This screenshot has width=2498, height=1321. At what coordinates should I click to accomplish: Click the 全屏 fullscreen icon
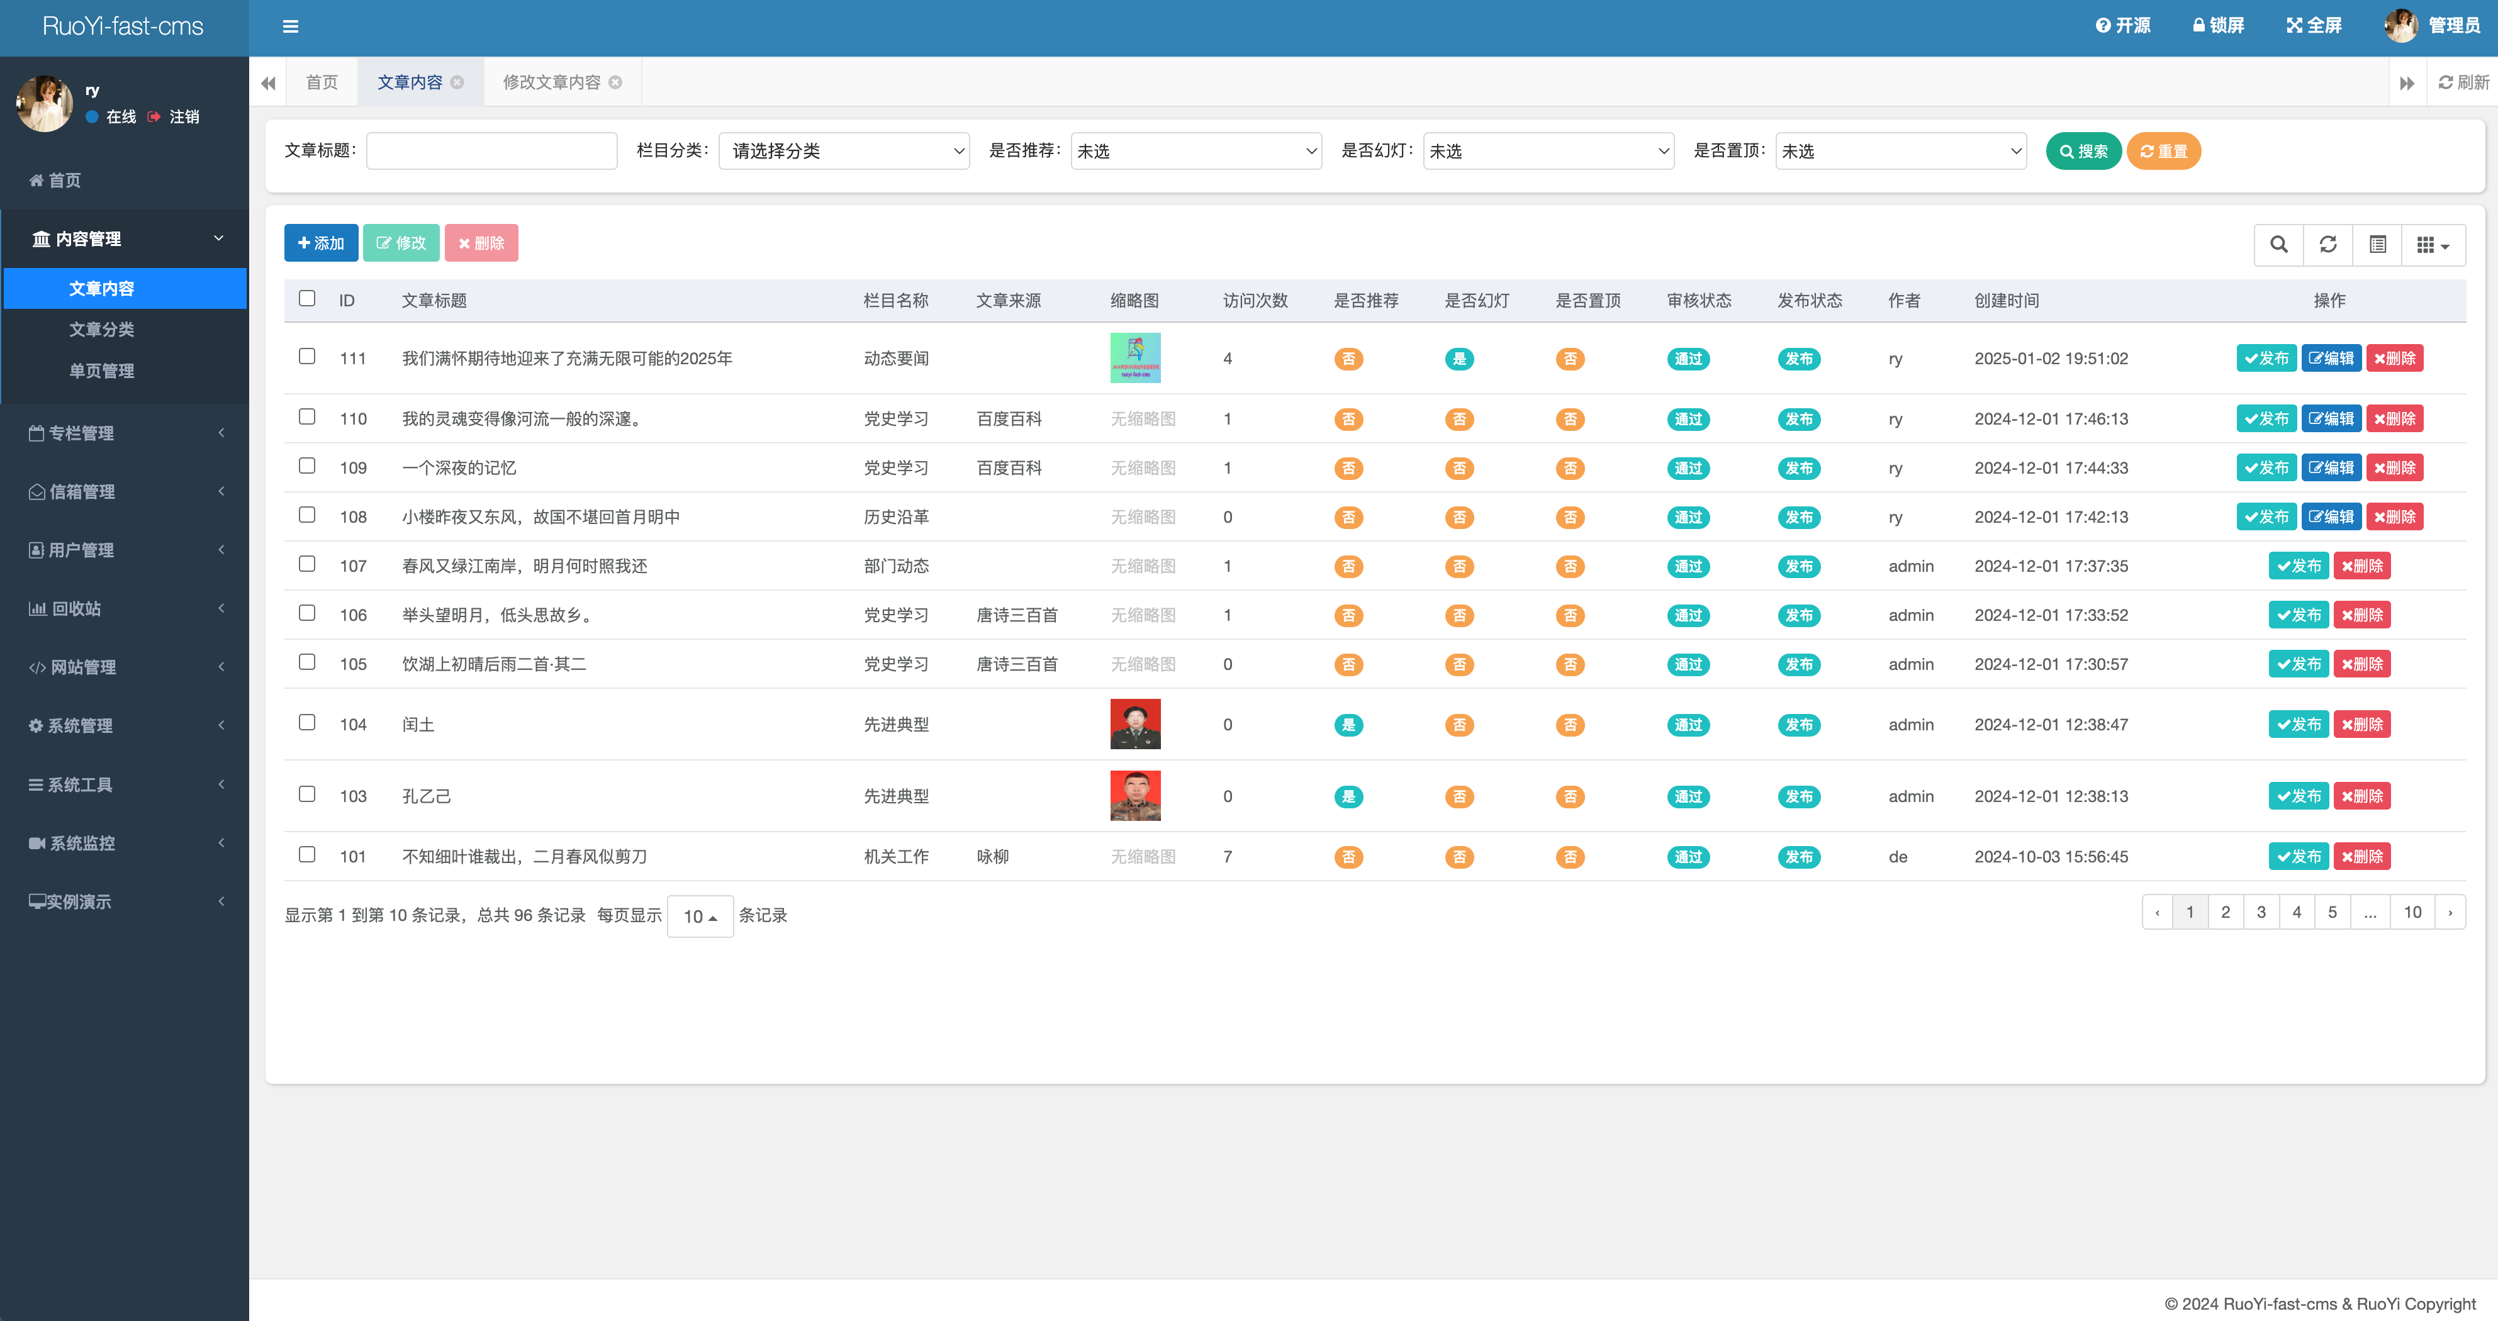tap(2294, 26)
